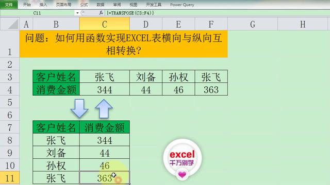Expand the Name Box dropdown arrow

pos(77,13)
